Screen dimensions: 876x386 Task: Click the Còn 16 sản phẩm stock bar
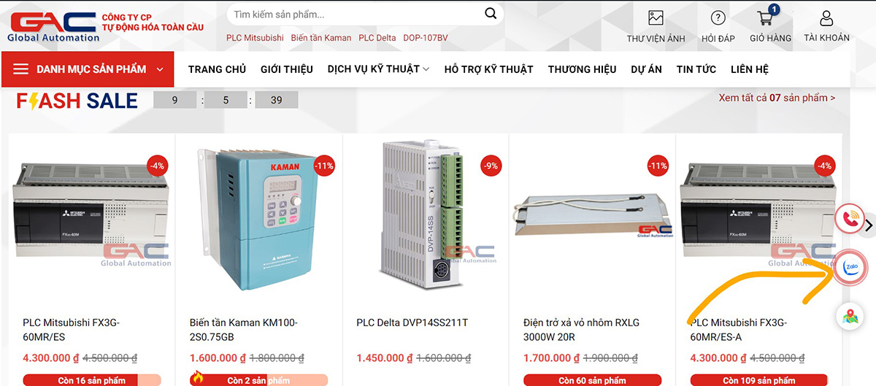(x=91, y=380)
